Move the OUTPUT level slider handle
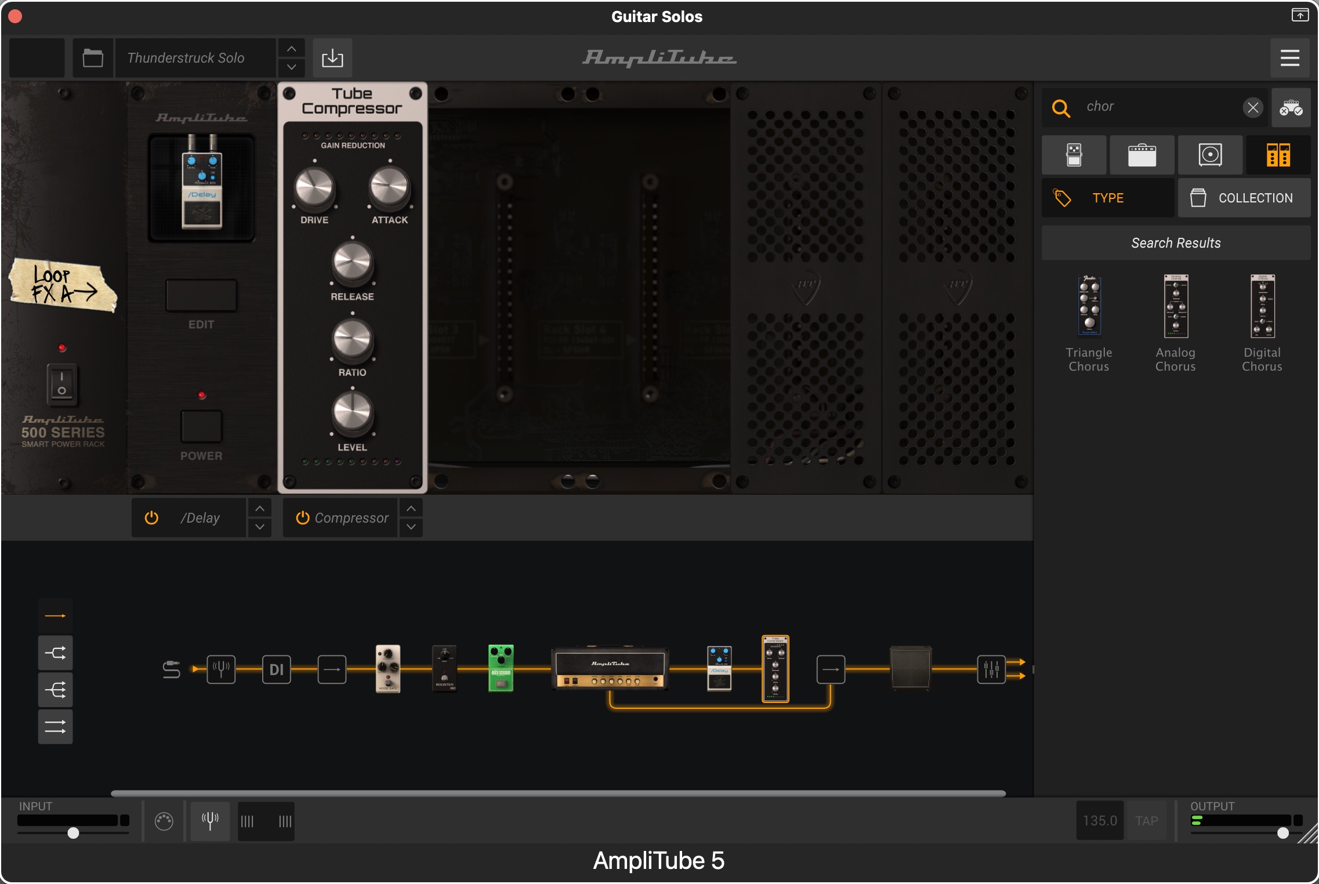The image size is (1319, 884). pos(1283,833)
